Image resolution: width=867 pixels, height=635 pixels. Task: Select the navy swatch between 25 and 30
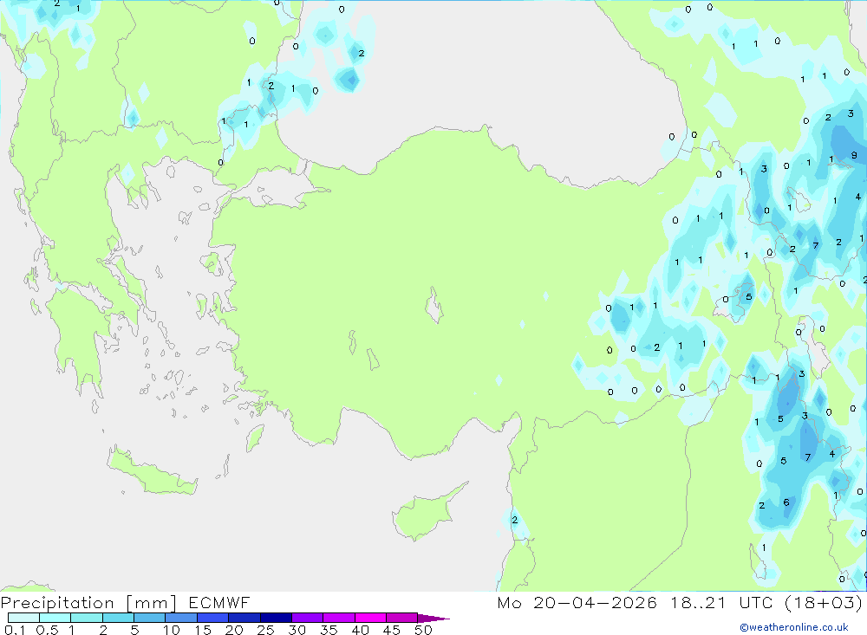[276, 618]
